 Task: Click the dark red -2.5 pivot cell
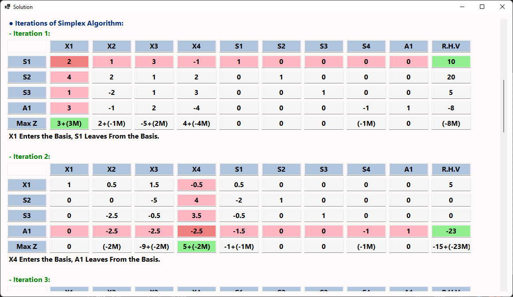(x=196, y=231)
